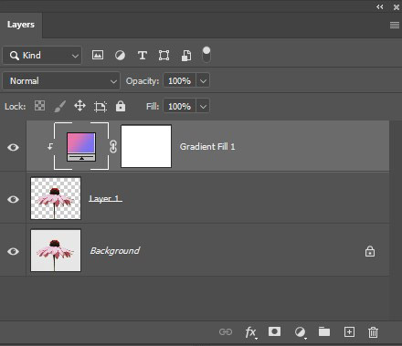Viewport: 402px width, 346px height.
Task: Expand the Opacity slider arrow
Action: pyautogui.click(x=203, y=81)
